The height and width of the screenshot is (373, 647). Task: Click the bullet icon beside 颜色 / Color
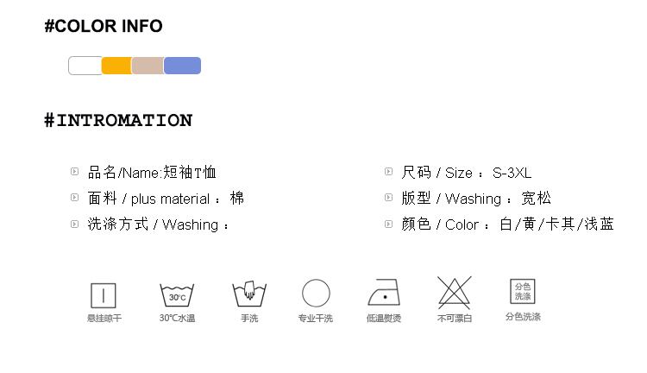coord(389,224)
